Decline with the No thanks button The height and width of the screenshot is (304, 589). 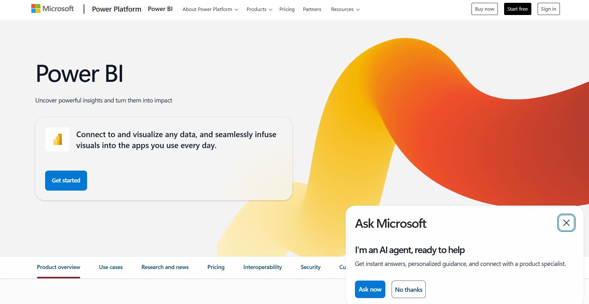pos(409,289)
